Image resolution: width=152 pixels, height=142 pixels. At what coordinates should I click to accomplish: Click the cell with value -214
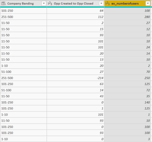tap(76, 78)
